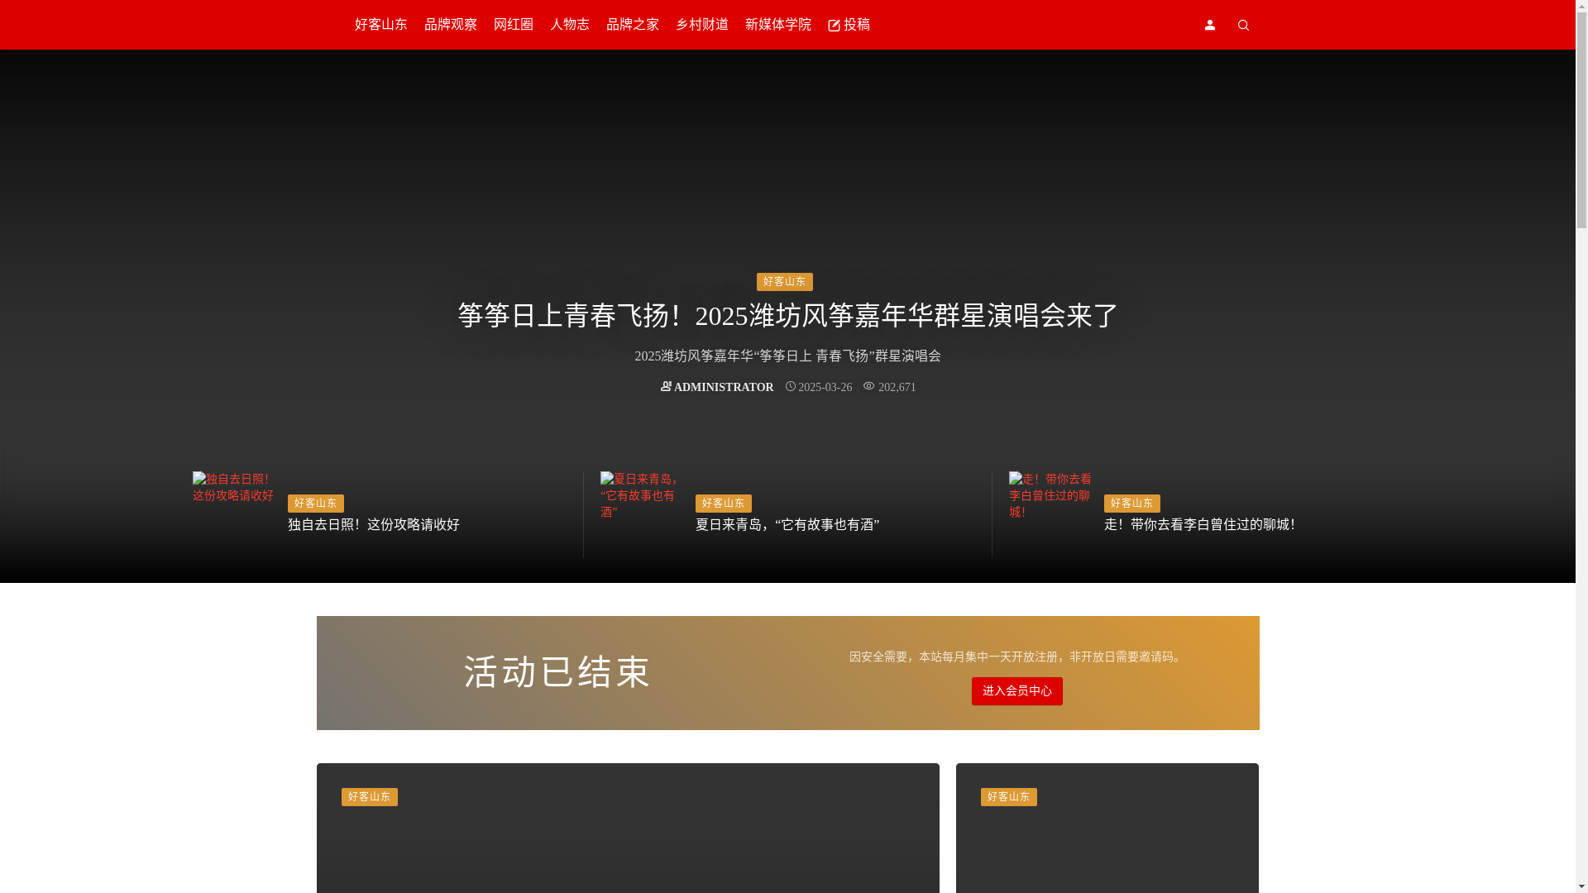Click the 活动已结束 banner
The height and width of the screenshot is (893, 1588).
click(557, 672)
